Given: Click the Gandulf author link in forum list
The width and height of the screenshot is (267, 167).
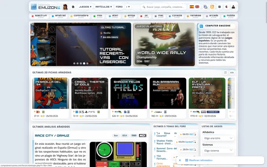Looking at the screenshot, I should 189,142.
